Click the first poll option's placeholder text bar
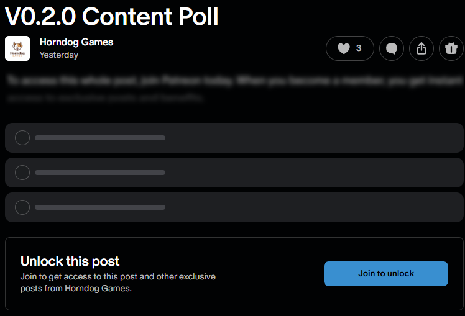Image resolution: width=465 pixels, height=316 pixels. coord(100,138)
